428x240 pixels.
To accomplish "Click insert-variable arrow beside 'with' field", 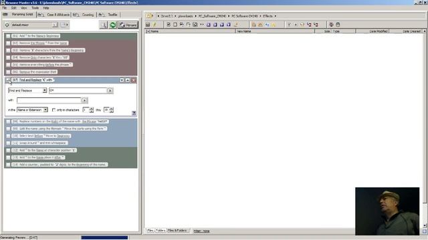I will [84, 101].
